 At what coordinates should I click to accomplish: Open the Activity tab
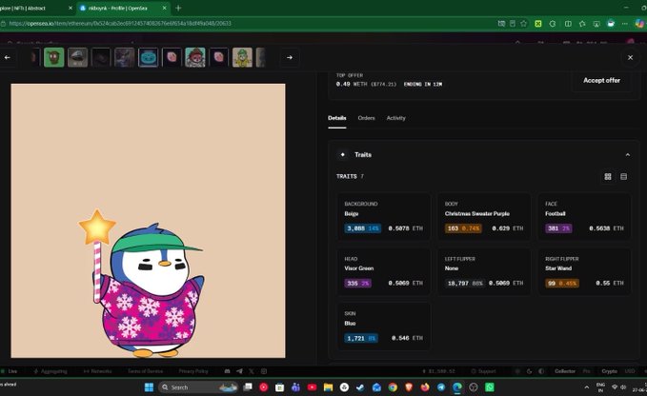pos(395,118)
